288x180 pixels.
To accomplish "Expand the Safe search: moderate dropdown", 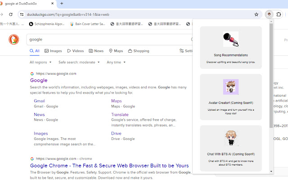I will (x=79, y=62).
